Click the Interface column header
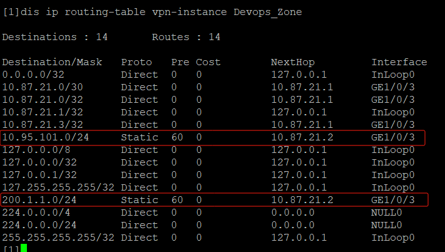The width and height of the screenshot is (445, 252). click(399, 62)
